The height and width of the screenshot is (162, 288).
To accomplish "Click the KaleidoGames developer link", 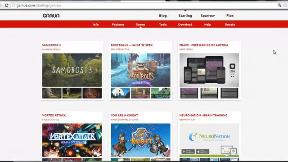I will tap(50, 120).
